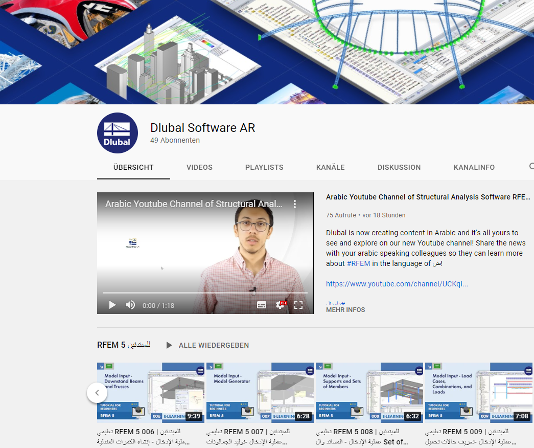This screenshot has width=534, height=448.
Task: Seek using the video progress bar
Action: (x=204, y=294)
